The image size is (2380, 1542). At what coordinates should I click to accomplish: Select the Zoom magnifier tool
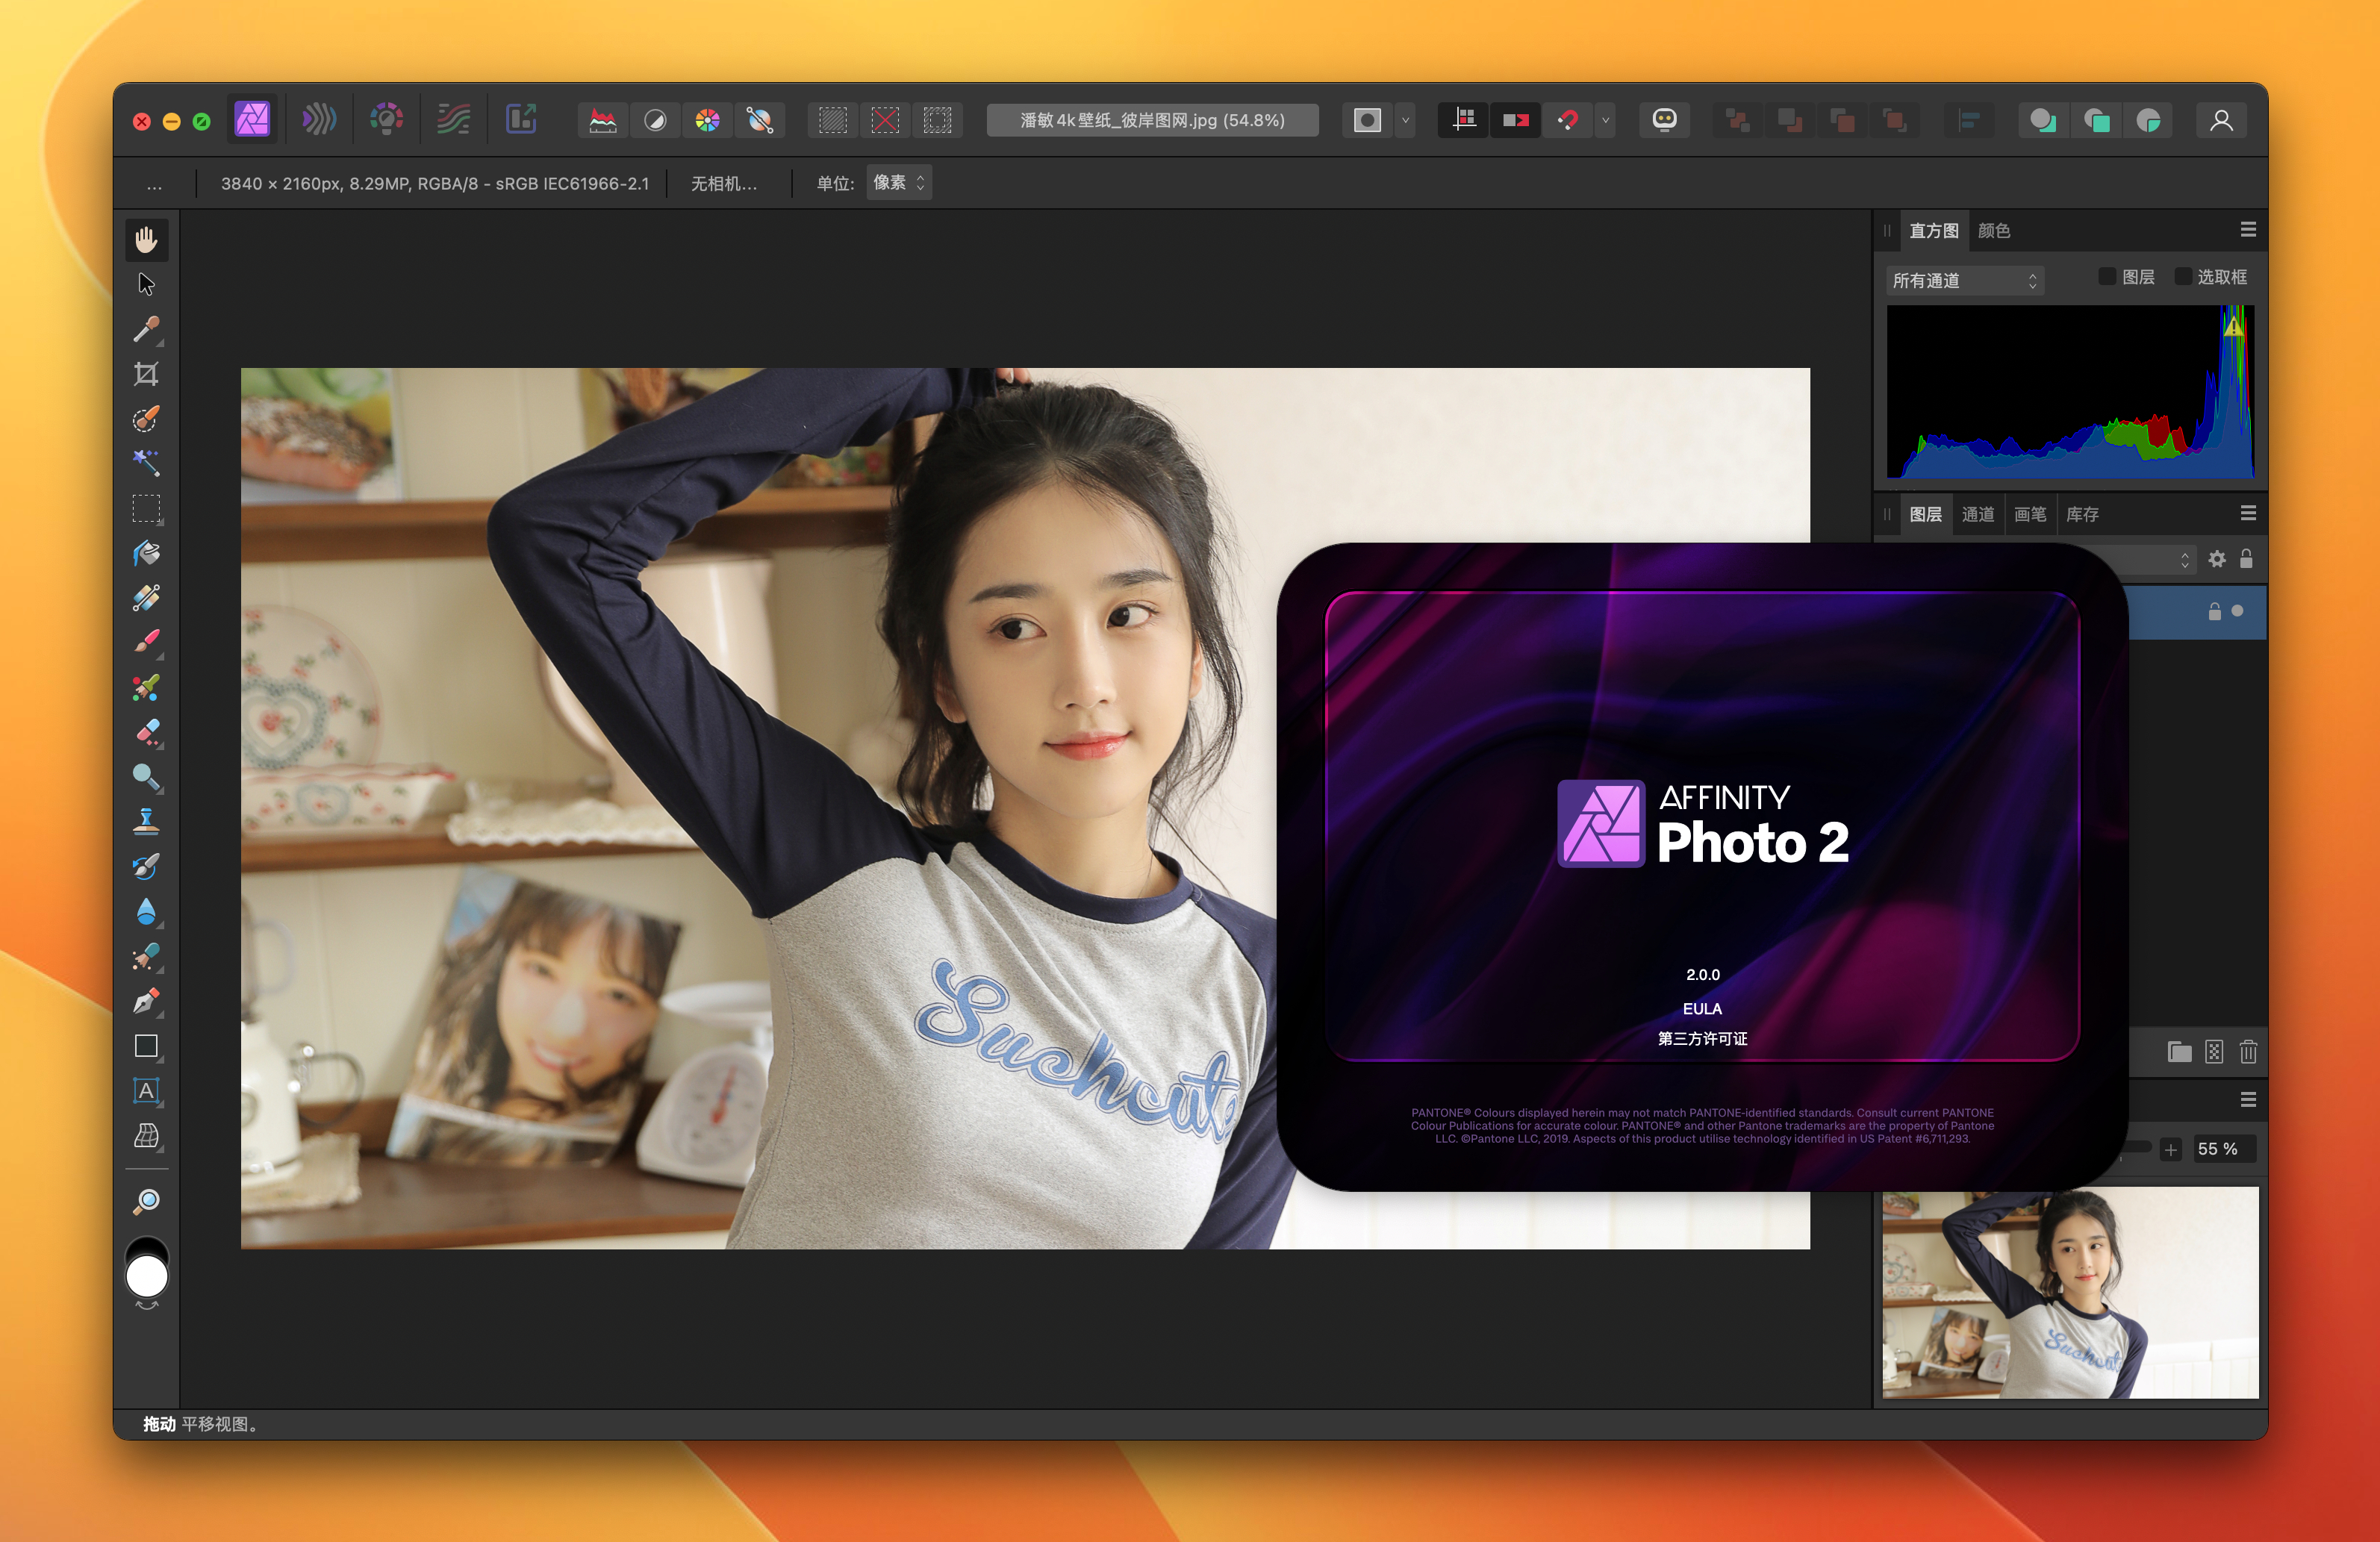tap(146, 1201)
